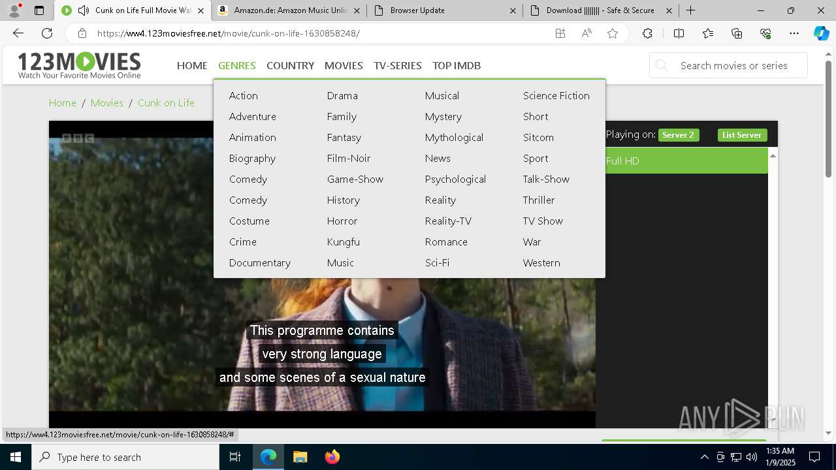Open Microsoft Edge from taskbar
836x470 pixels.
tap(268, 457)
